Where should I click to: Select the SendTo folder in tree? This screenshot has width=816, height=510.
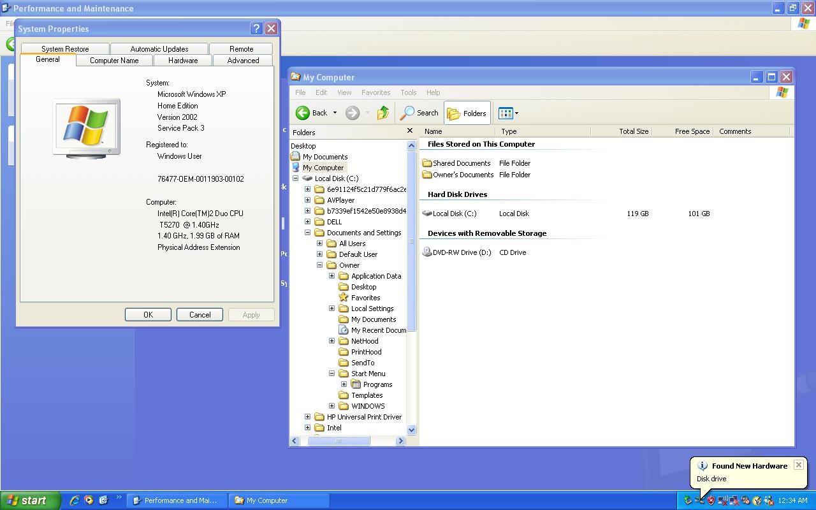point(357,363)
